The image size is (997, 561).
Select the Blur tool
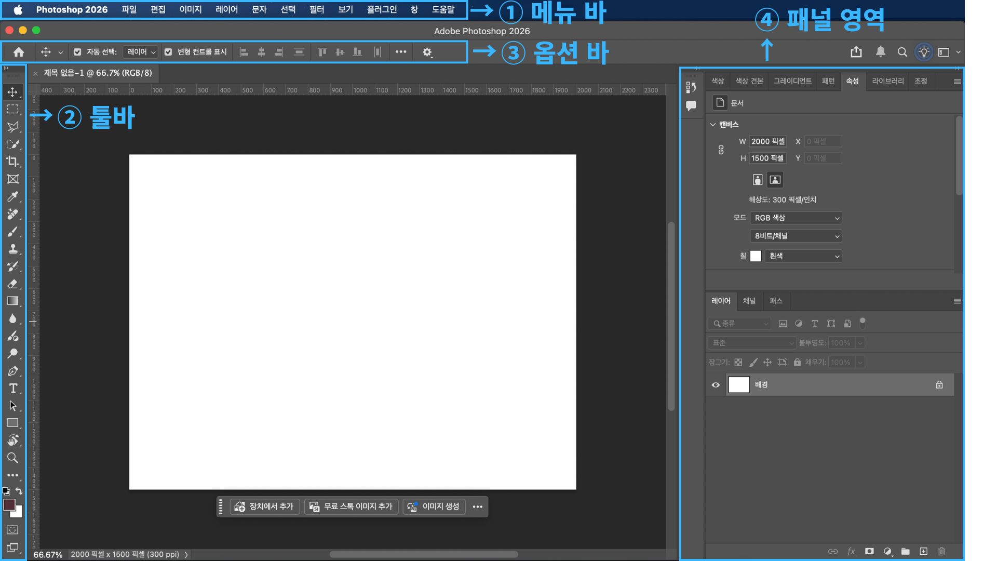click(x=12, y=318)
